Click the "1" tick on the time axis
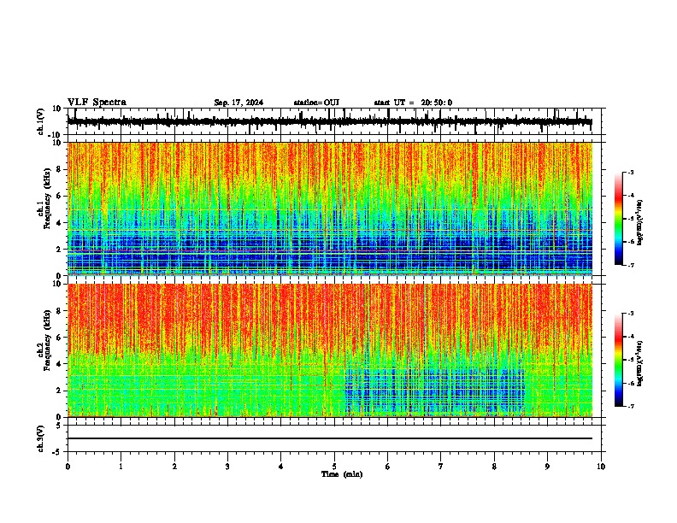Viewport: 677px width, 523px height. 121,467
